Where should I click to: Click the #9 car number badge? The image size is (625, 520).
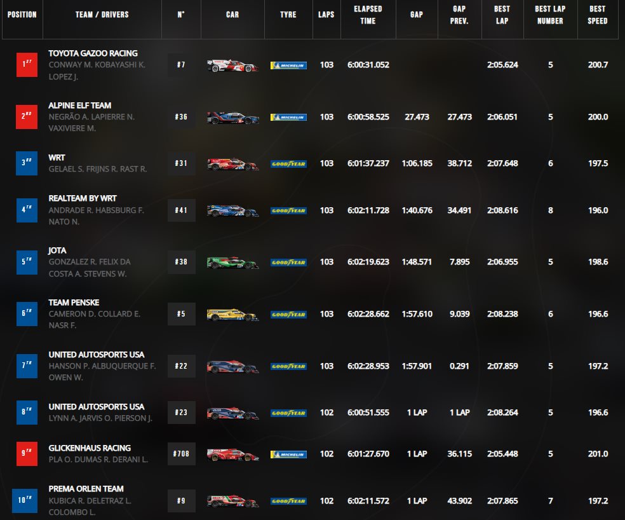pos(182,501)
